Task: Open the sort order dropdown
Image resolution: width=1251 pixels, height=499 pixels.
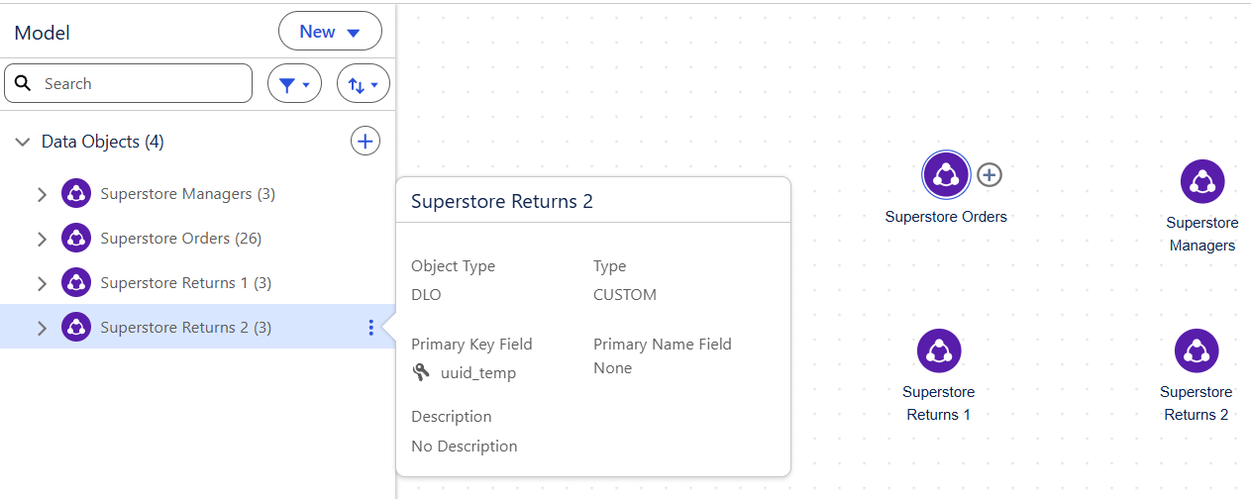Action: [364, 84]
